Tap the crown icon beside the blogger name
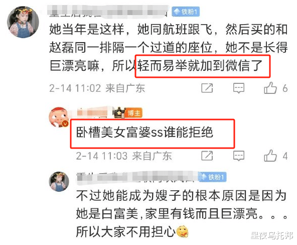 point(119,113)
